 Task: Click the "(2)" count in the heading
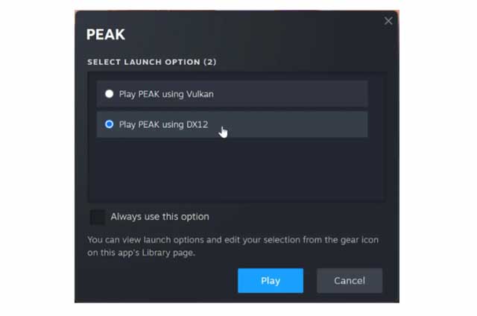[x=211, y=61]
